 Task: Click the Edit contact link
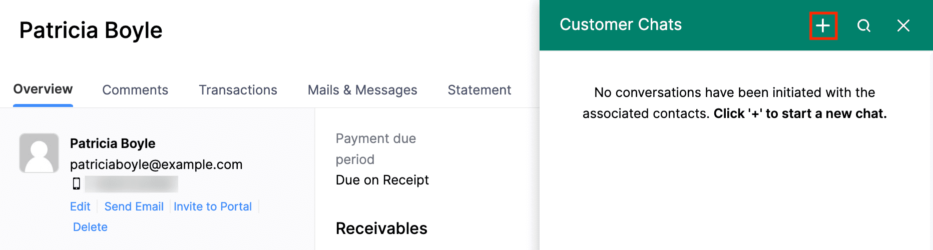pyautogui.click(x=80, y=206)
